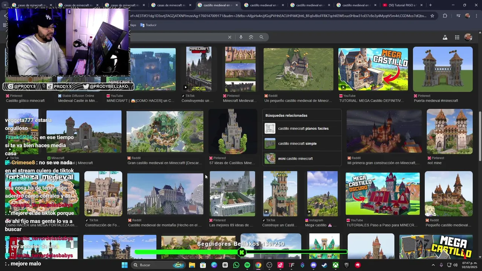Screen dimensions: 482x271
Task: Open the Google apps grid
Action: point(457,37)
